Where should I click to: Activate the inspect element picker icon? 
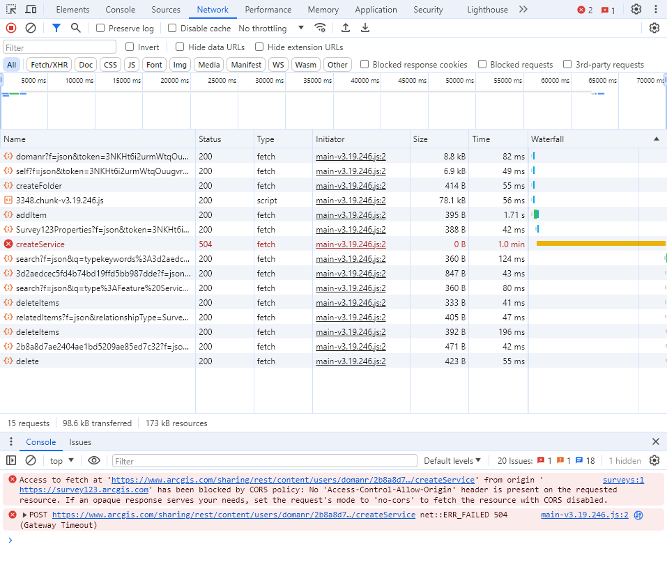(x=11, y=9)
